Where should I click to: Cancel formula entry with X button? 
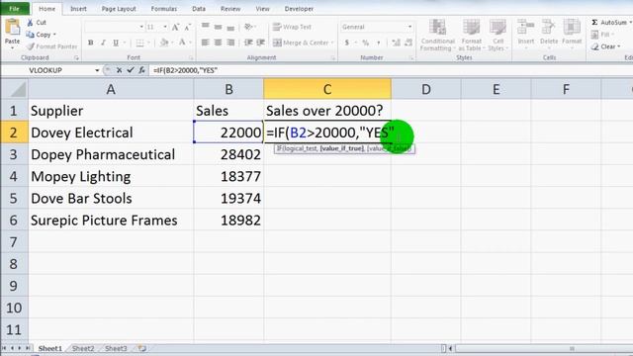point(119,70)
